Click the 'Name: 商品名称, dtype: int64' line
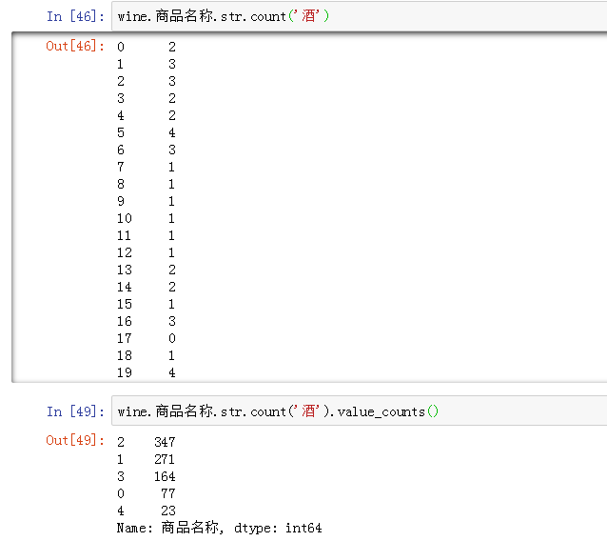This screenshot has width=607, height=541. (x=219, y=528)
